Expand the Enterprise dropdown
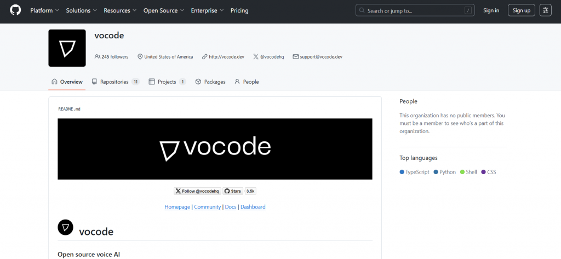 (x=208, y=10)
